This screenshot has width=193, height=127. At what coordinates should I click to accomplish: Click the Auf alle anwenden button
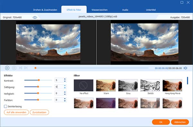click(16, 112)
